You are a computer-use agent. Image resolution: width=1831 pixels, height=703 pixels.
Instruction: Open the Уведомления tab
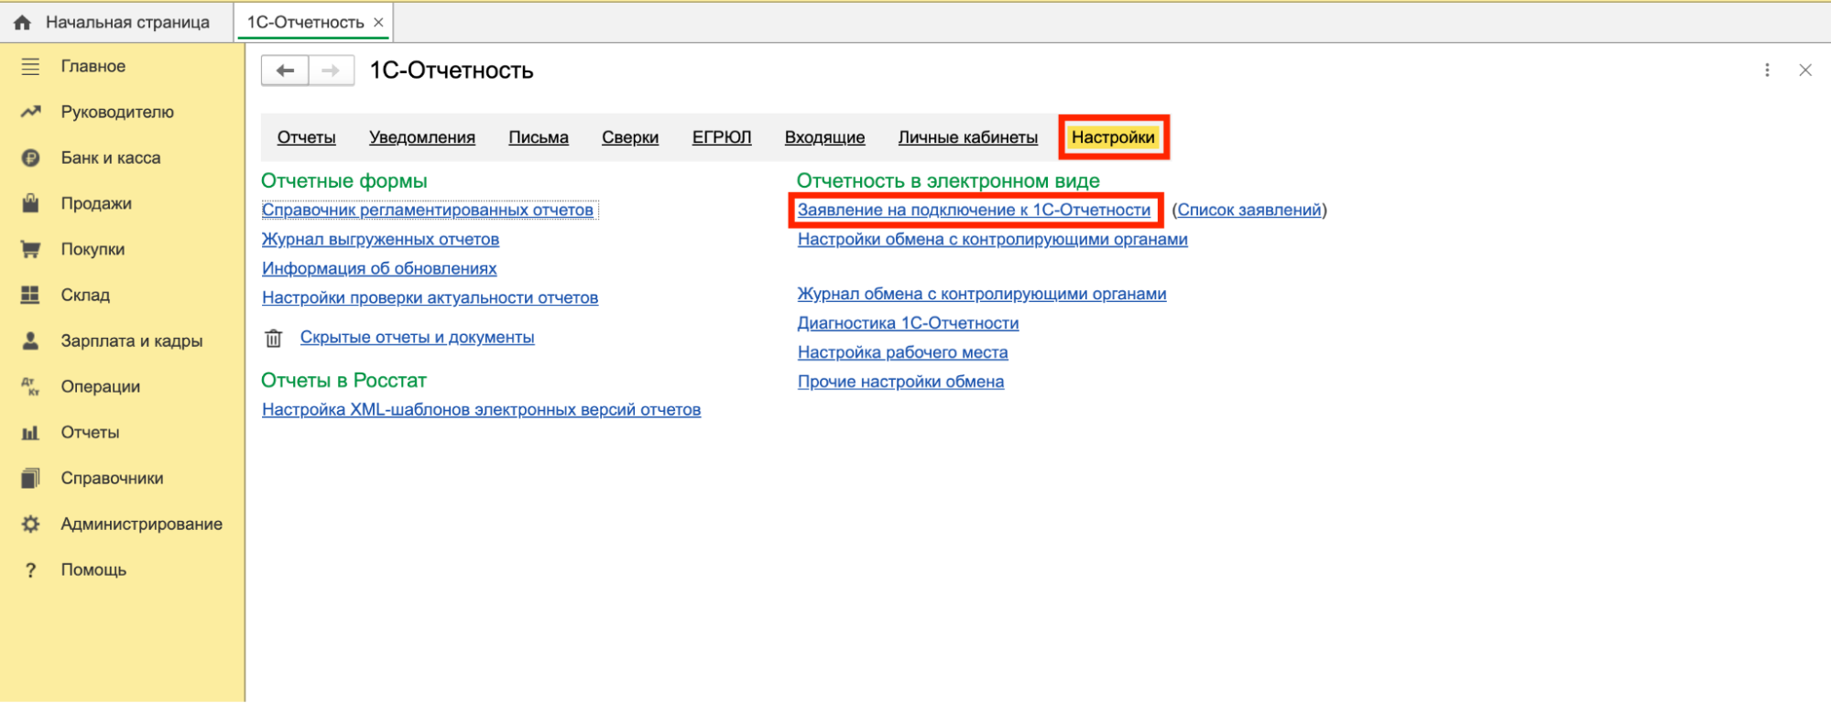422,137
